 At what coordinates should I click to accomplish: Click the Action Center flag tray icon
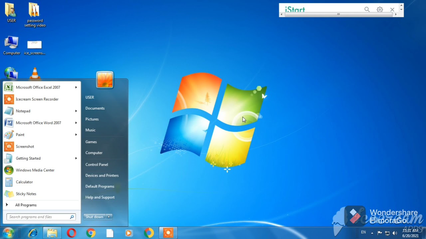(x=380, y=233)
